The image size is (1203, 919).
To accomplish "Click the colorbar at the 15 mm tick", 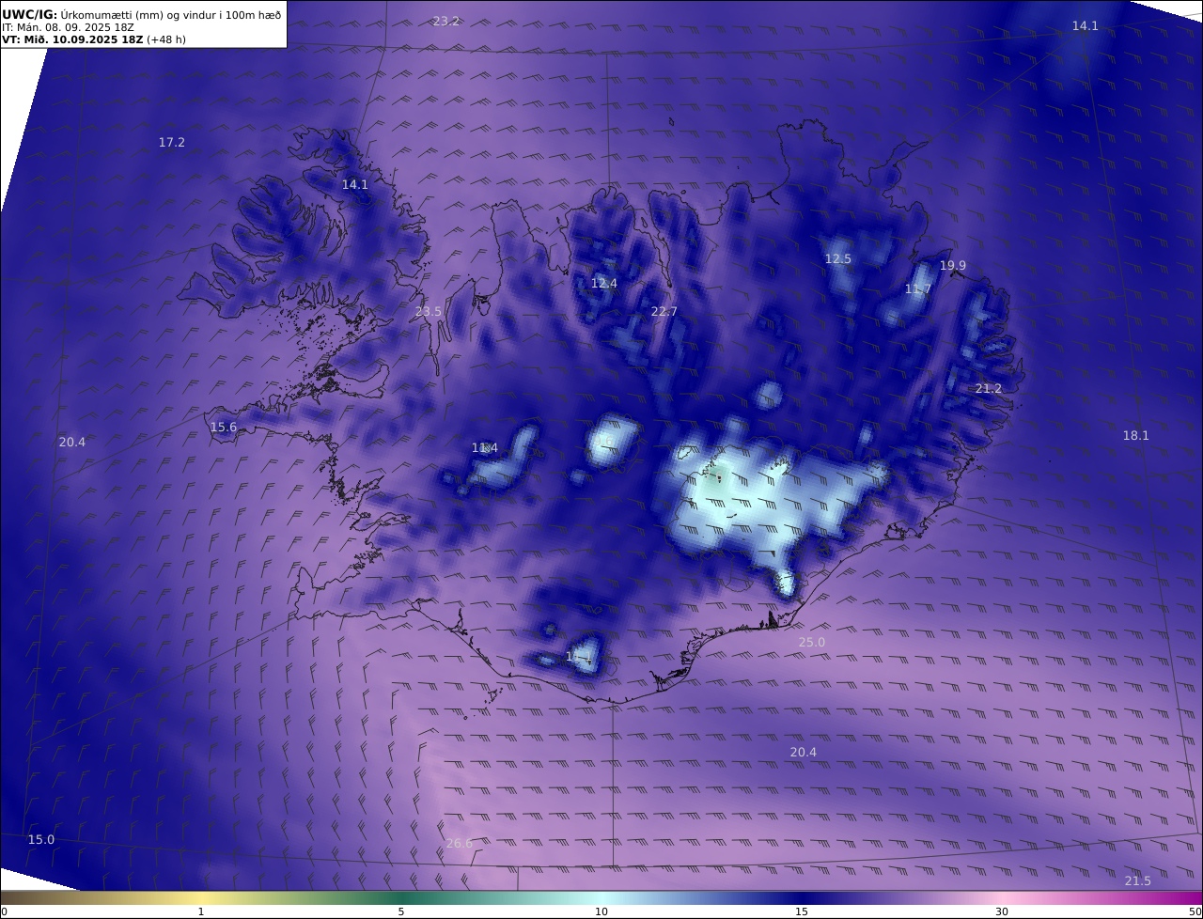I will coord(802,898).
